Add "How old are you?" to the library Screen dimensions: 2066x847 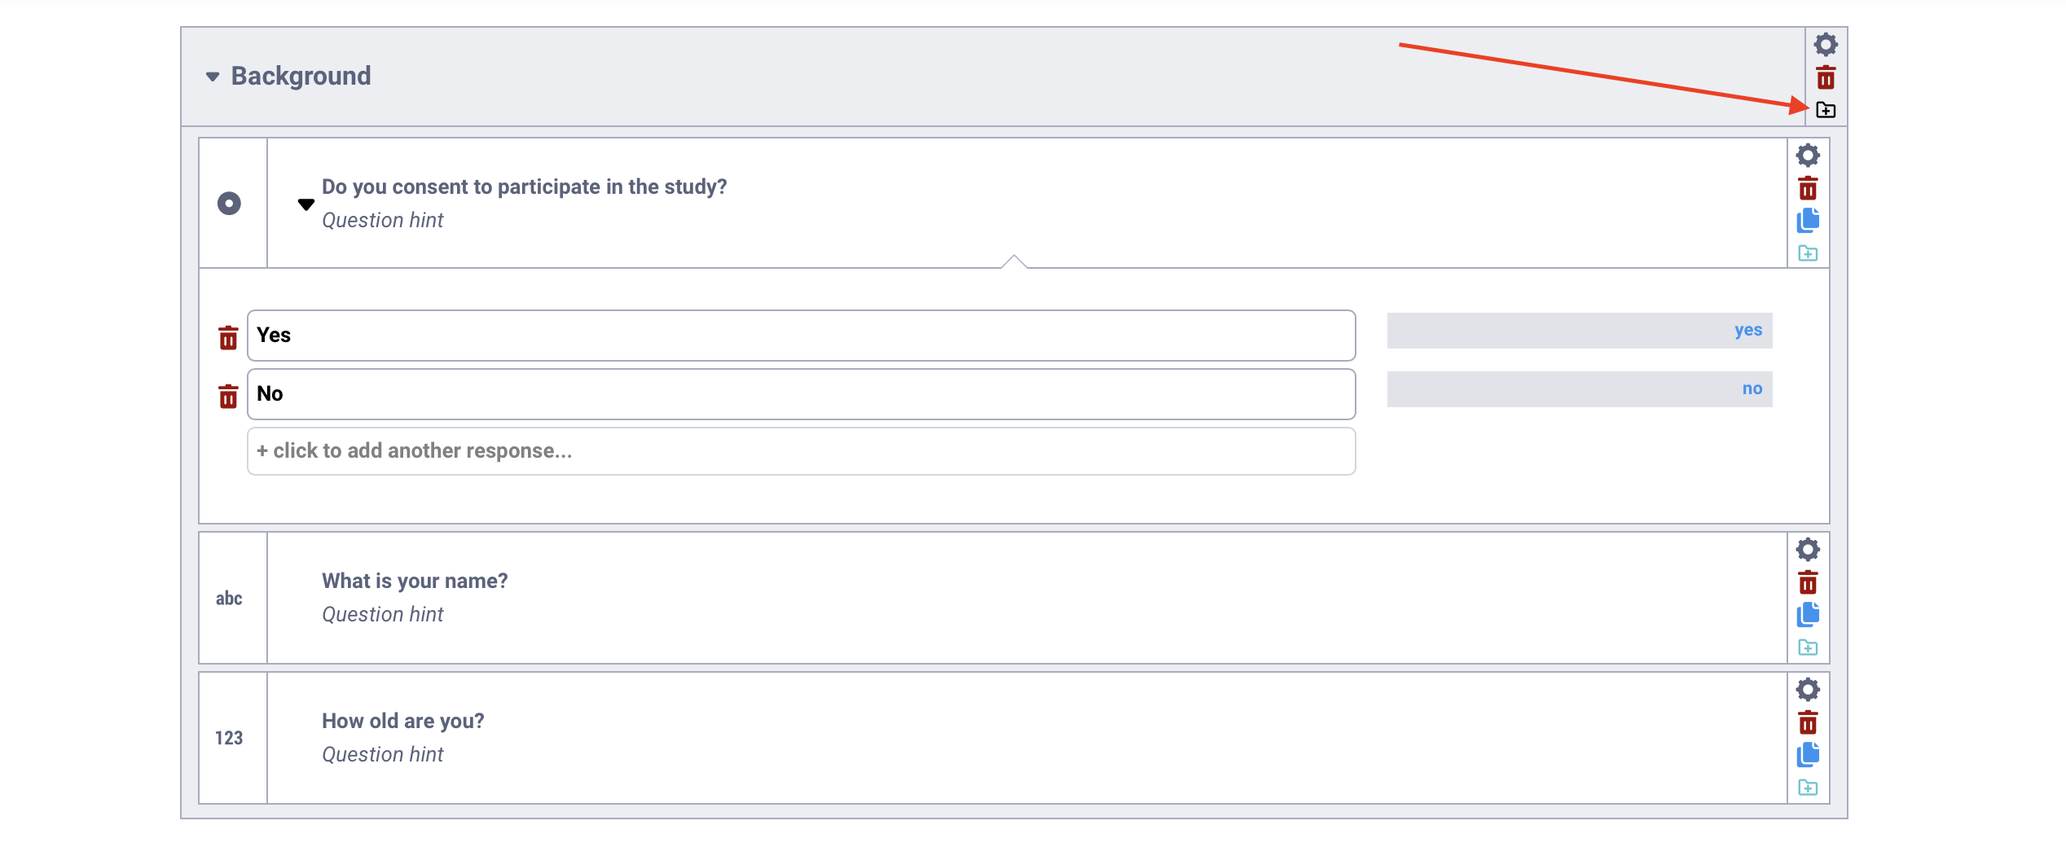(x=1808, y=787)
